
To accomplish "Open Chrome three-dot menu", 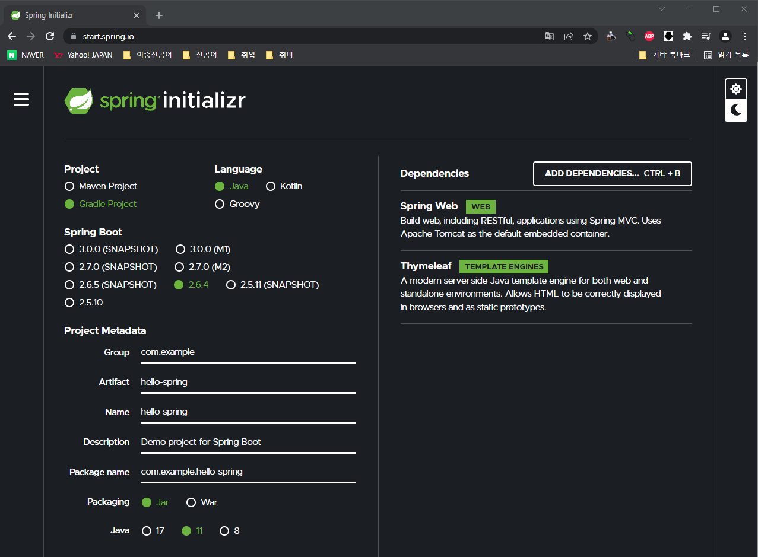I will [x=744, y=36].
